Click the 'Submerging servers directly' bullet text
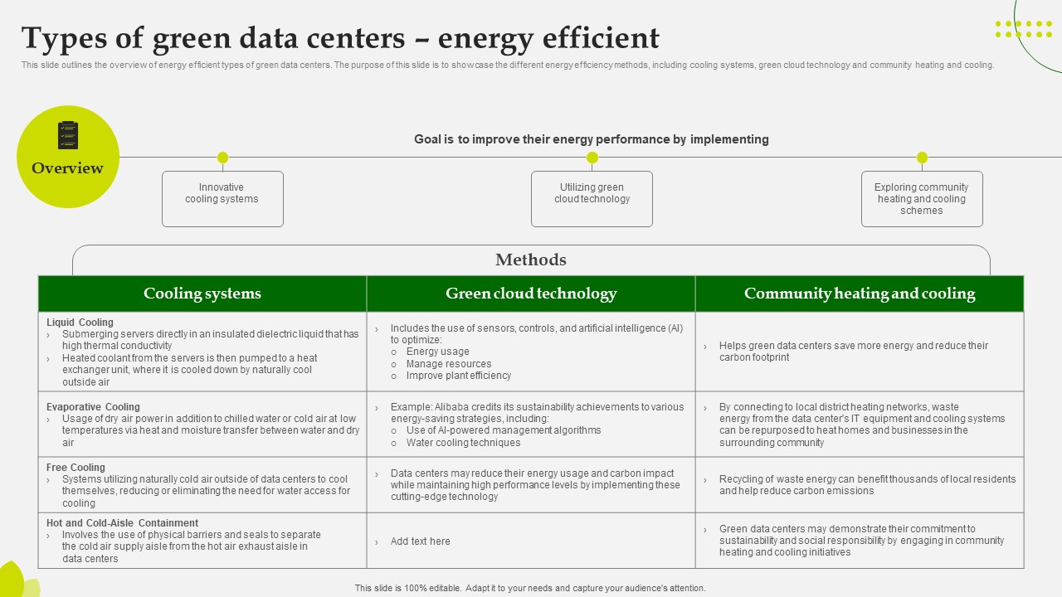1062x597 pixels. pos(211,340)
